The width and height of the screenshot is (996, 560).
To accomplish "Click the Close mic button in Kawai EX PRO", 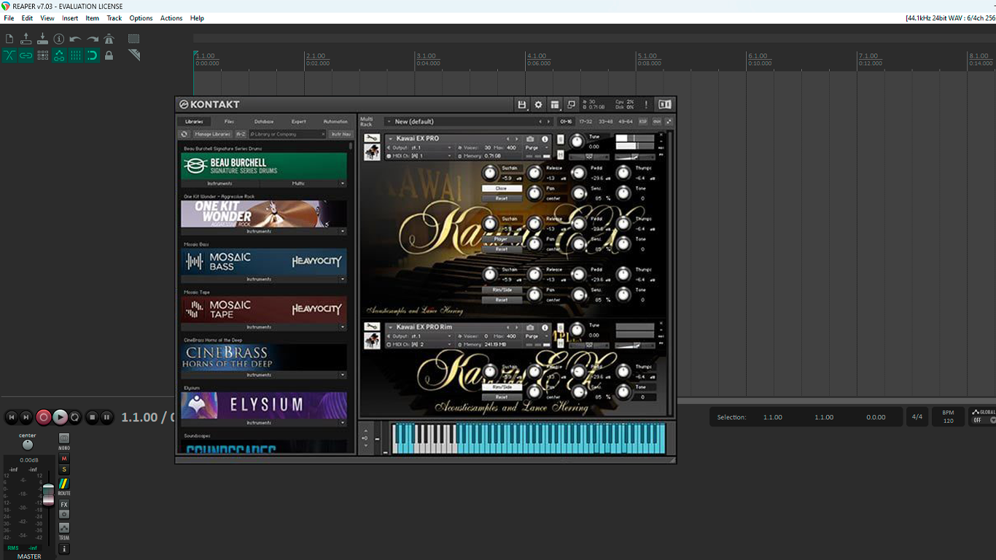I will (502, 188).
